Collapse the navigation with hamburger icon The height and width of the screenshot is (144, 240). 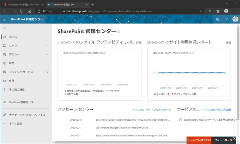(x=5, y=28)
